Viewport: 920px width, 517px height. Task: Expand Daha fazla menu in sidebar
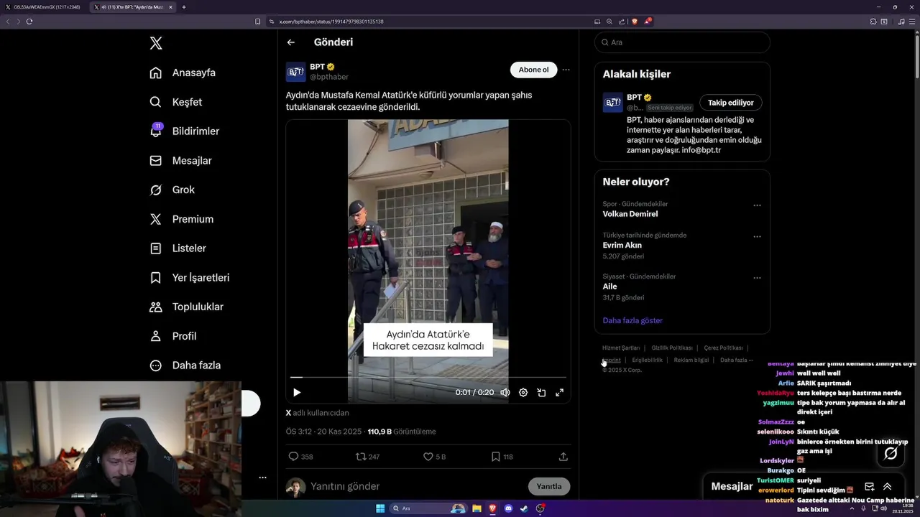click(x=185, y=365)
